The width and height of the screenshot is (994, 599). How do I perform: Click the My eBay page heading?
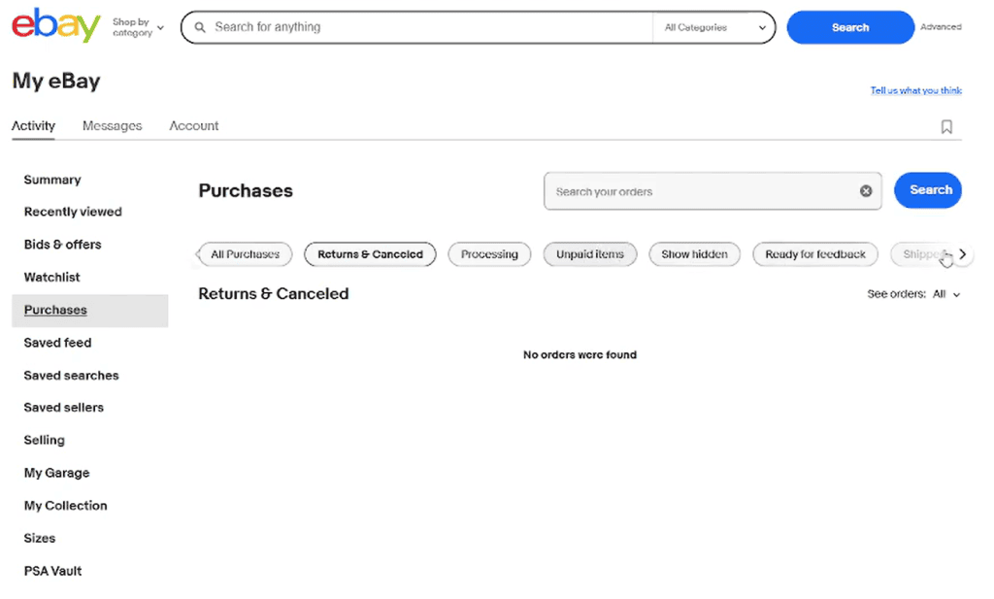[56, 82]
